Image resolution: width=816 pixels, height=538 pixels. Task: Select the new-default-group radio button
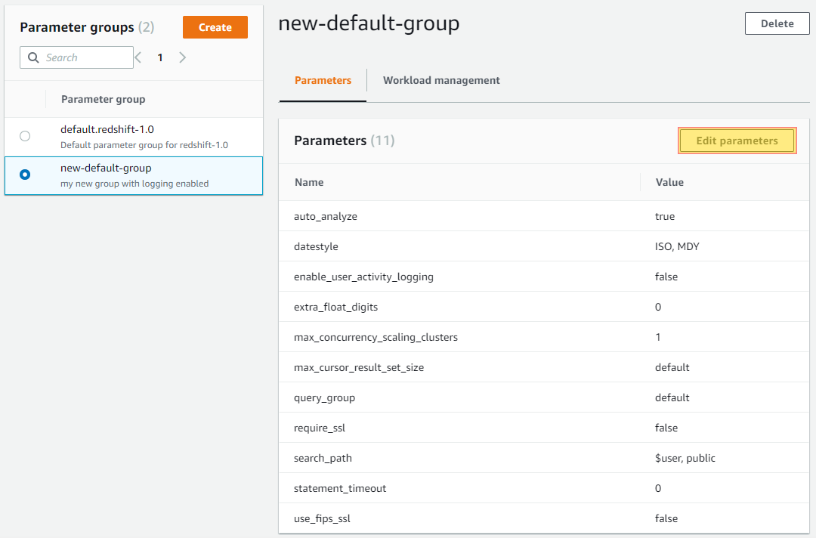point(25,175)
